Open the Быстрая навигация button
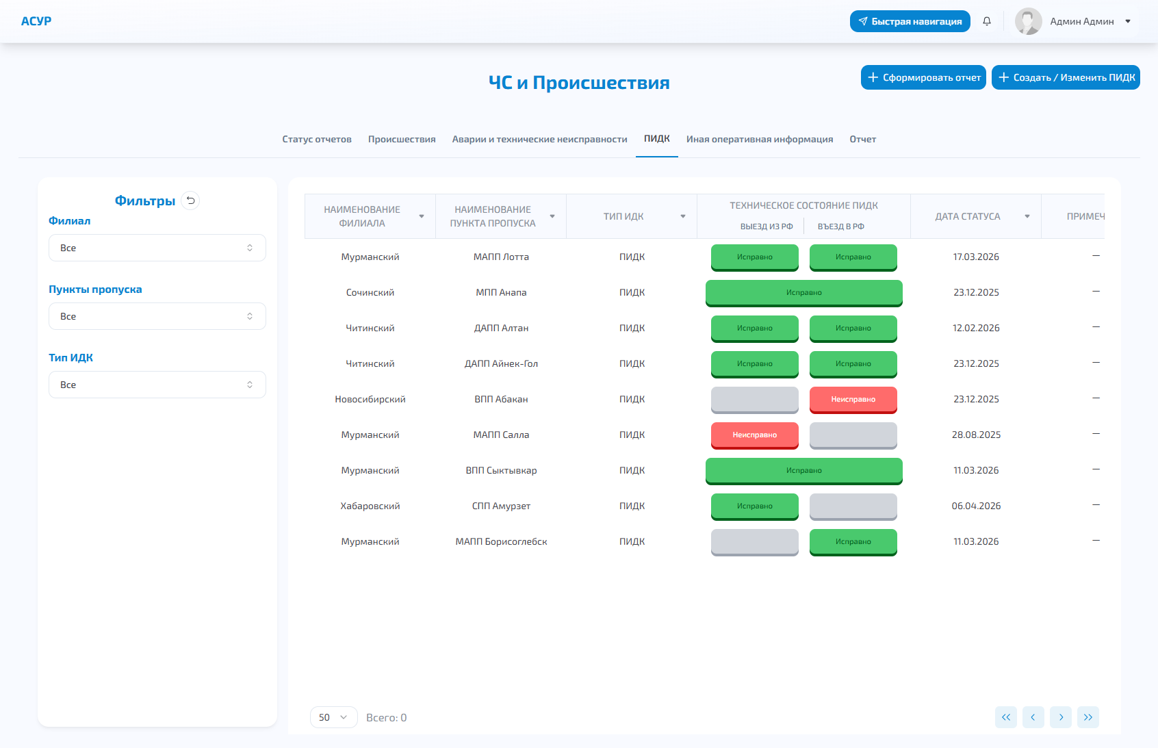Image resolution: width=1158 pixels, height=748 pixels. pyautogui.click(x=910, y=21)
